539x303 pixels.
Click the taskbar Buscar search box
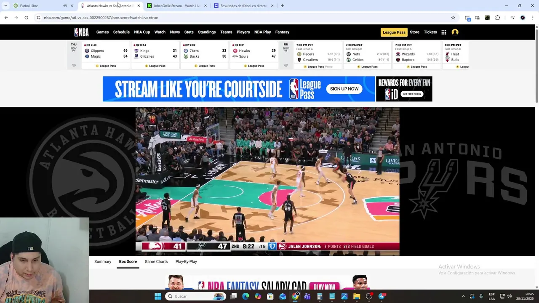[x=196, y=296]
